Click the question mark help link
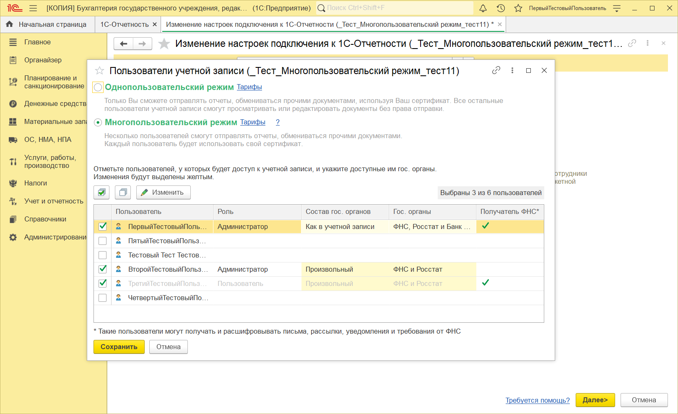The image size is (678, 414). 278,122
